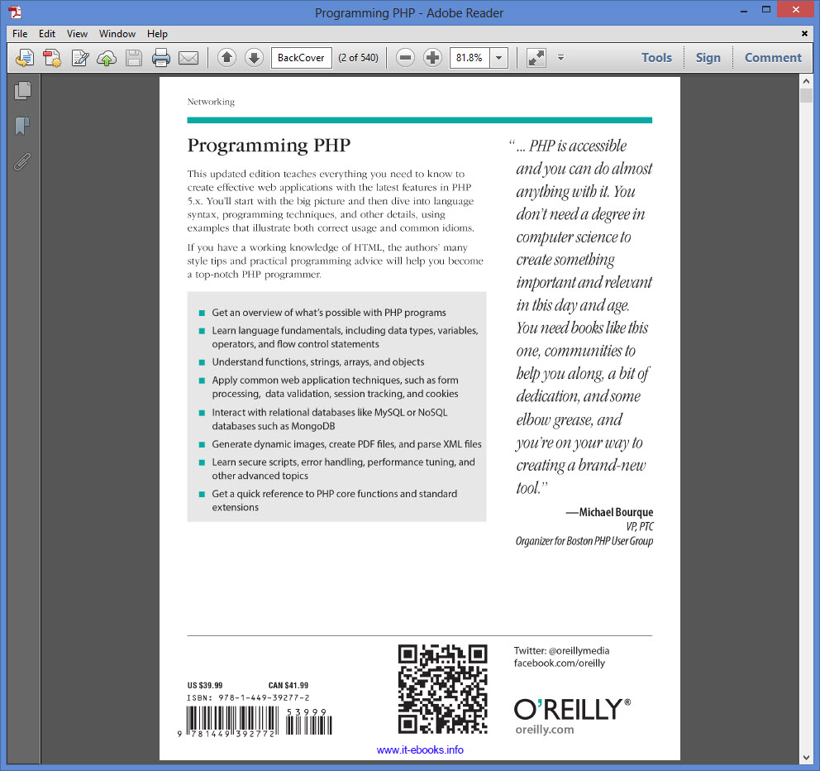Open the Tools pane

coord(656,58)
